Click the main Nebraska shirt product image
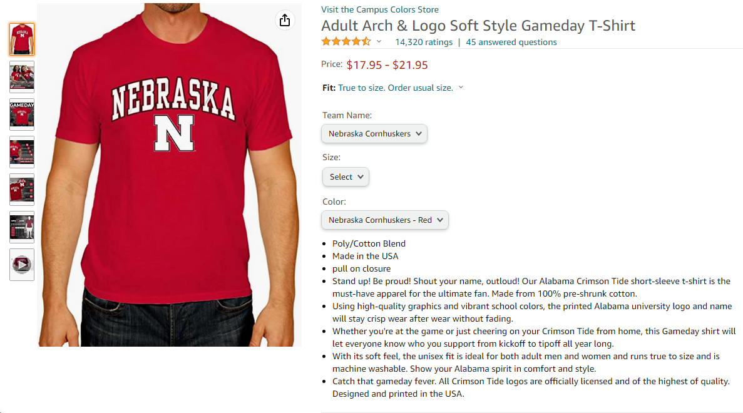743x413 pixels. point(169,175)
